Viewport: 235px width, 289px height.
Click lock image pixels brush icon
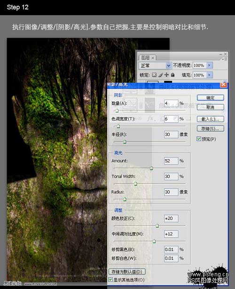tap(160, 75)
